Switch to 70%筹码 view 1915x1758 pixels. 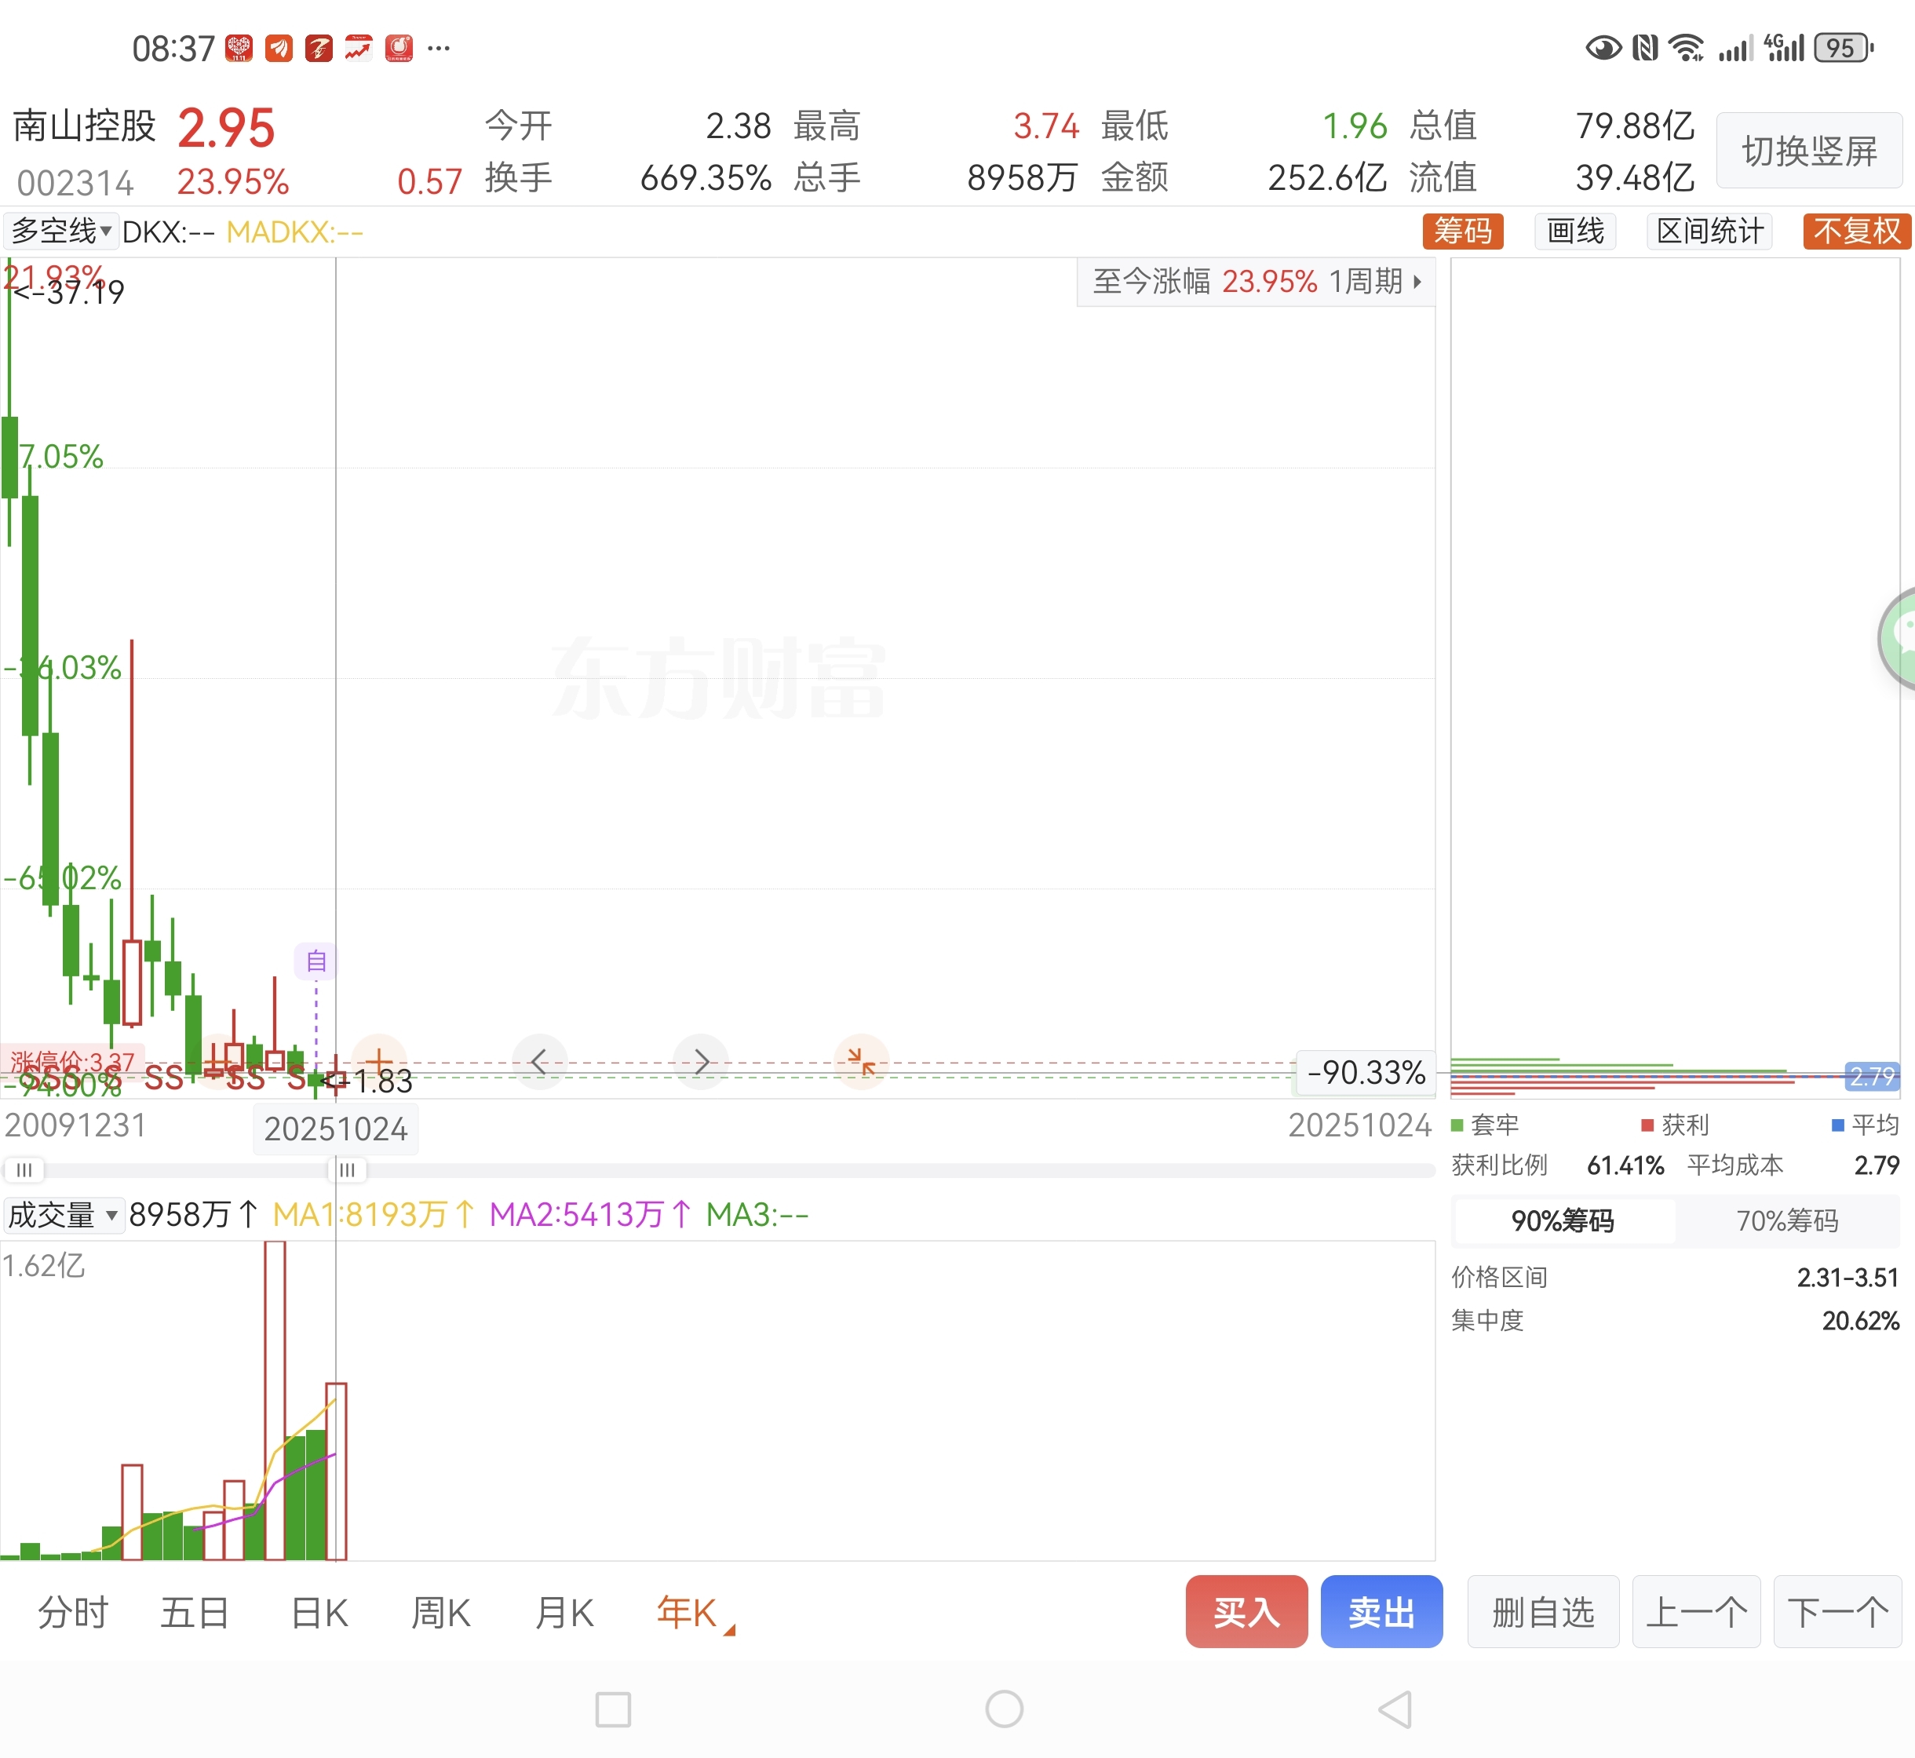click(1786, 1220)
